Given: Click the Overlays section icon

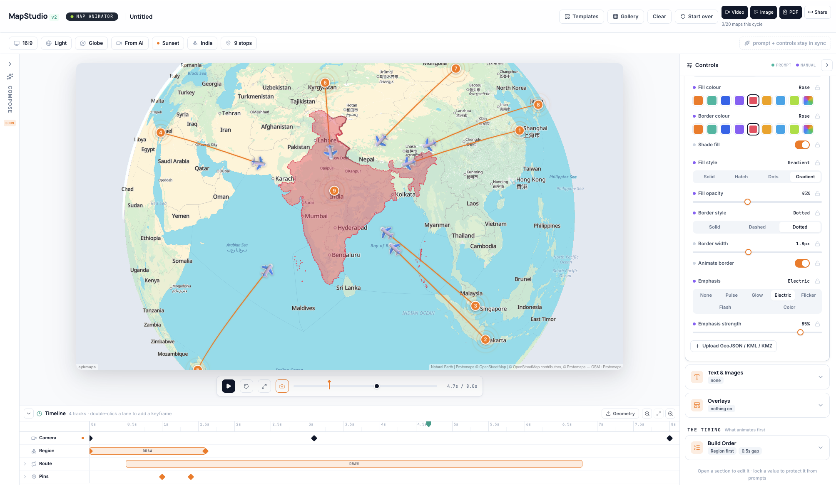Looking at the screenshot, I should [x=697, y=405].
